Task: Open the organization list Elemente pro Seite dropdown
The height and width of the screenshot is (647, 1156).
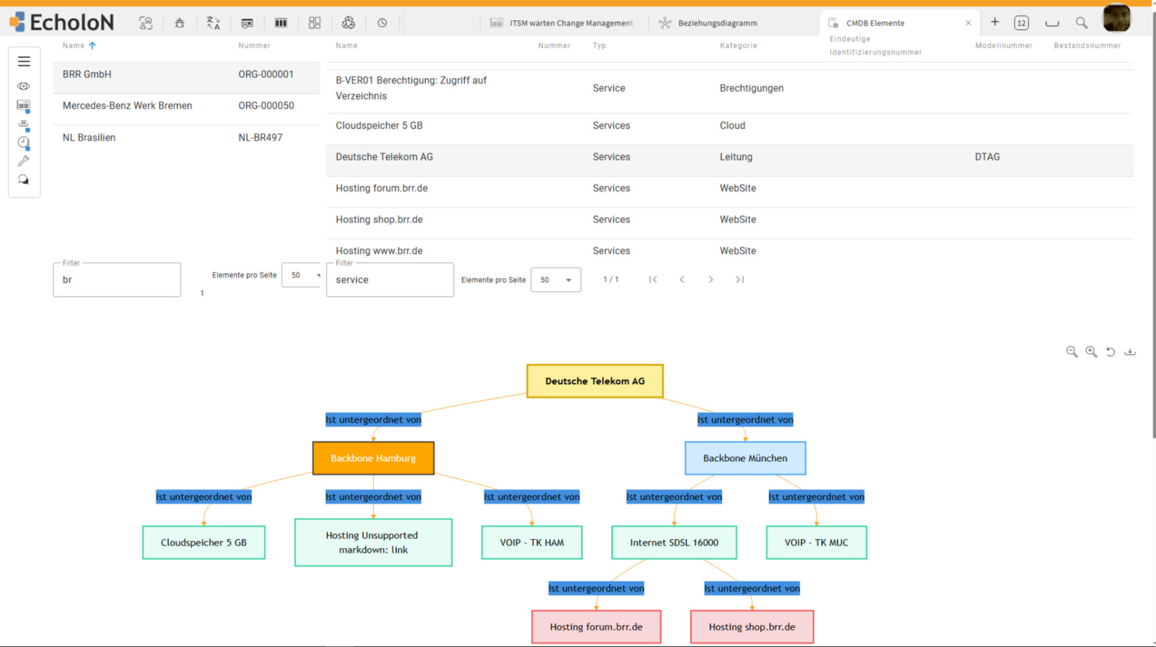Action: (x=302, y=275)
